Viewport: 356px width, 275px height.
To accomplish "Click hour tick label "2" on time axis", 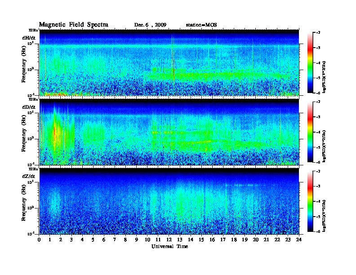I will pos(61,240).
